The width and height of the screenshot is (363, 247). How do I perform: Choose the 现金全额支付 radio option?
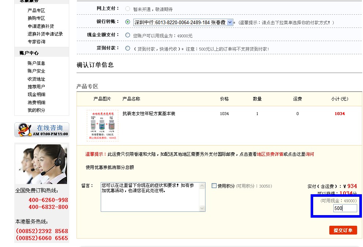(x=127, y=35)
